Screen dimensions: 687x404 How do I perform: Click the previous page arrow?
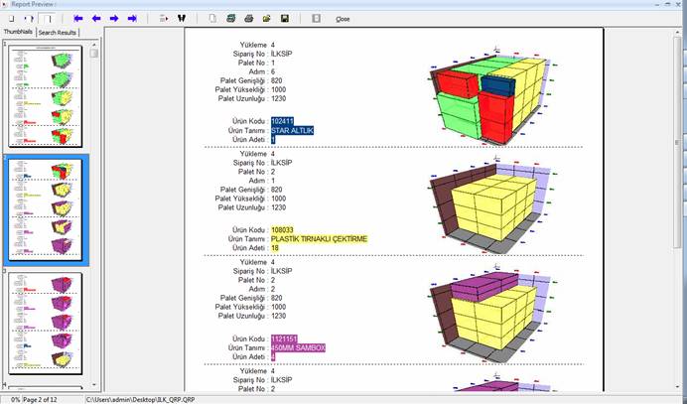[96, 18]
